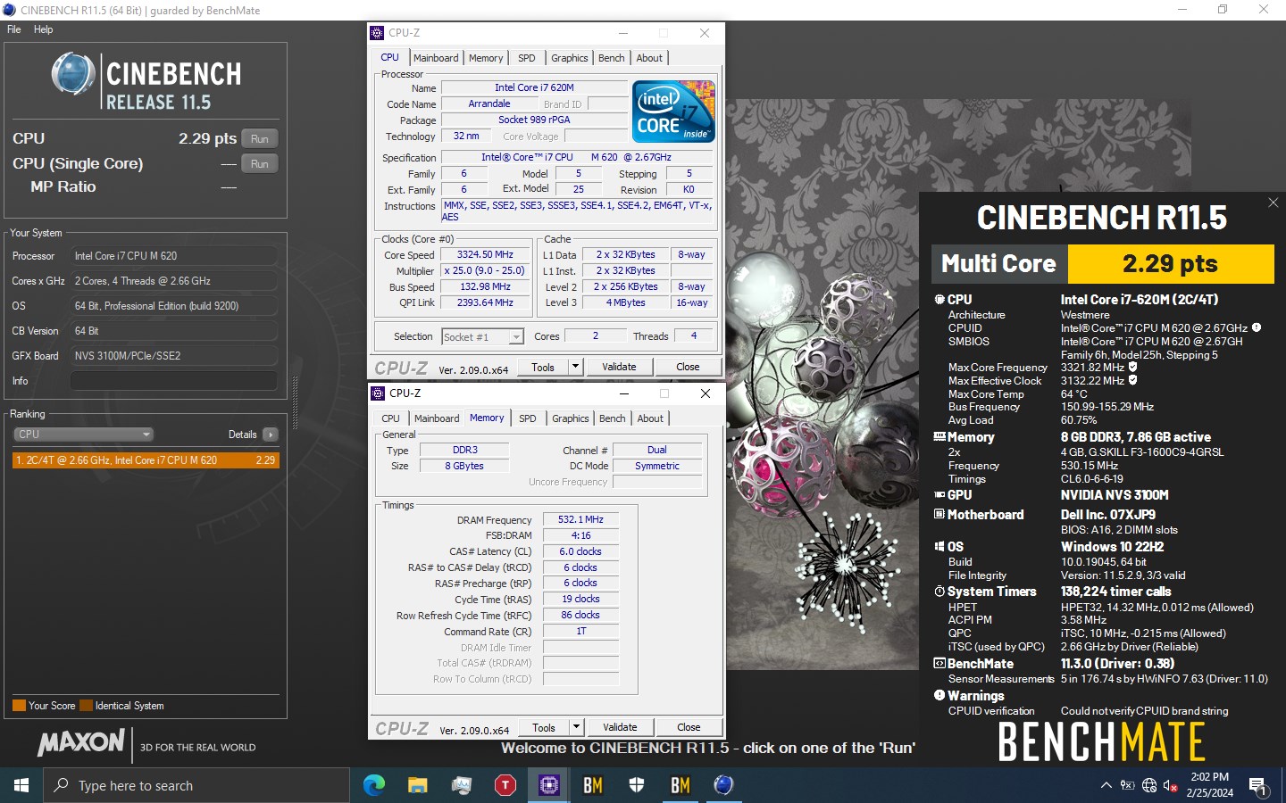The width and height of the screenshot is (1286, 803).
Task: Click the Intel Core i7 logo badge
Action: 674,111
